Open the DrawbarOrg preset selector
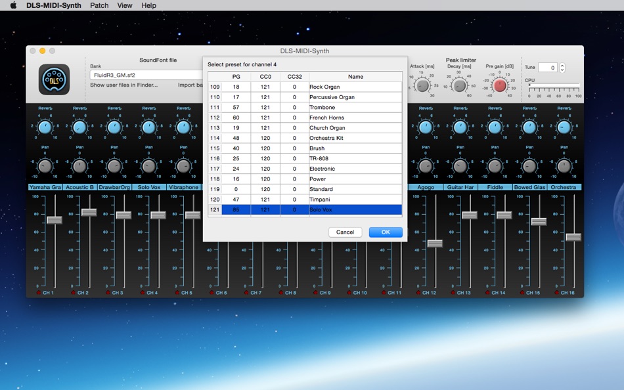The width and height of the screenshot is (624, 390). (x=114, y=187)
